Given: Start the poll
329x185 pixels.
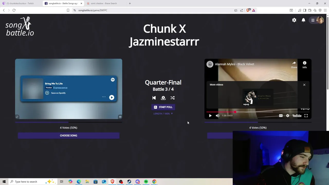Looking at the screenshot, I should coord(163,107).
